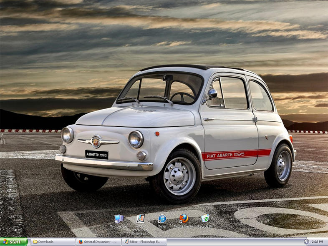Image resolution: width=328 pixels, height=246 pixels.
Task: Expand hidden system tray icons arrow
Action: (306, 242)
